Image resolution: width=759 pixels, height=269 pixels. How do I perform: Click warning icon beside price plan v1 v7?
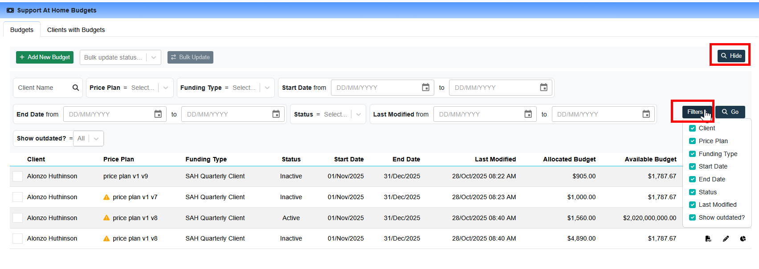coord(106,197)
